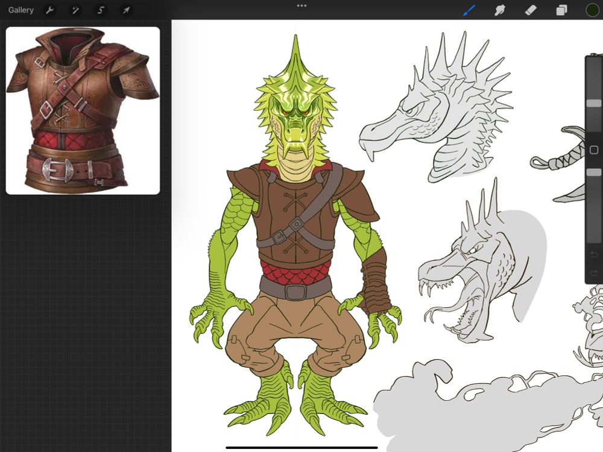Open the Gallery
603x452 pixels.
tap(21, 10)
